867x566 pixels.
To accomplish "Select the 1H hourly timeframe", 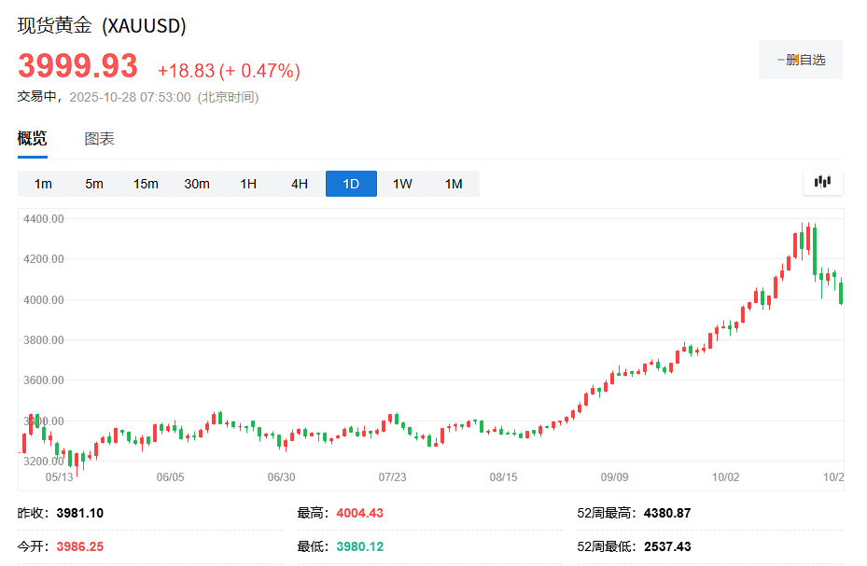I will 248,184.
